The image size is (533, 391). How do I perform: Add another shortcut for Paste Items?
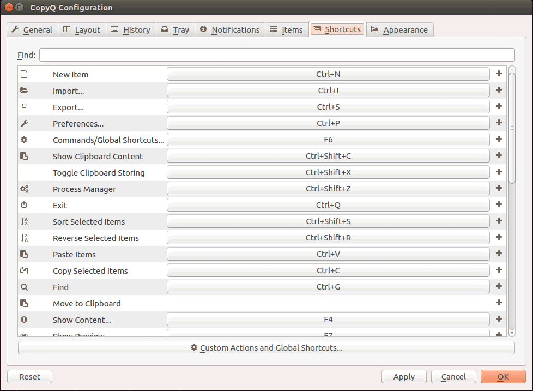pos(499,253)
